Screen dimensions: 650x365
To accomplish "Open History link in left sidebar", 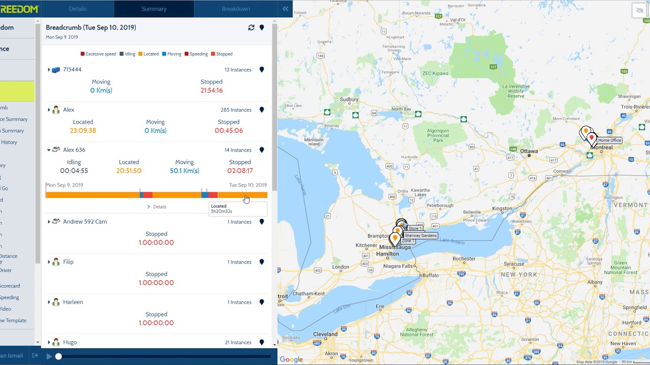I will tap(9, 142).
